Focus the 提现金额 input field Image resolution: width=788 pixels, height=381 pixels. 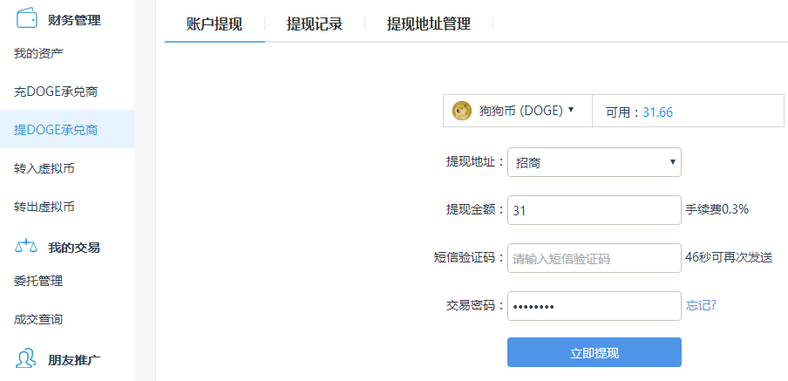594,210
